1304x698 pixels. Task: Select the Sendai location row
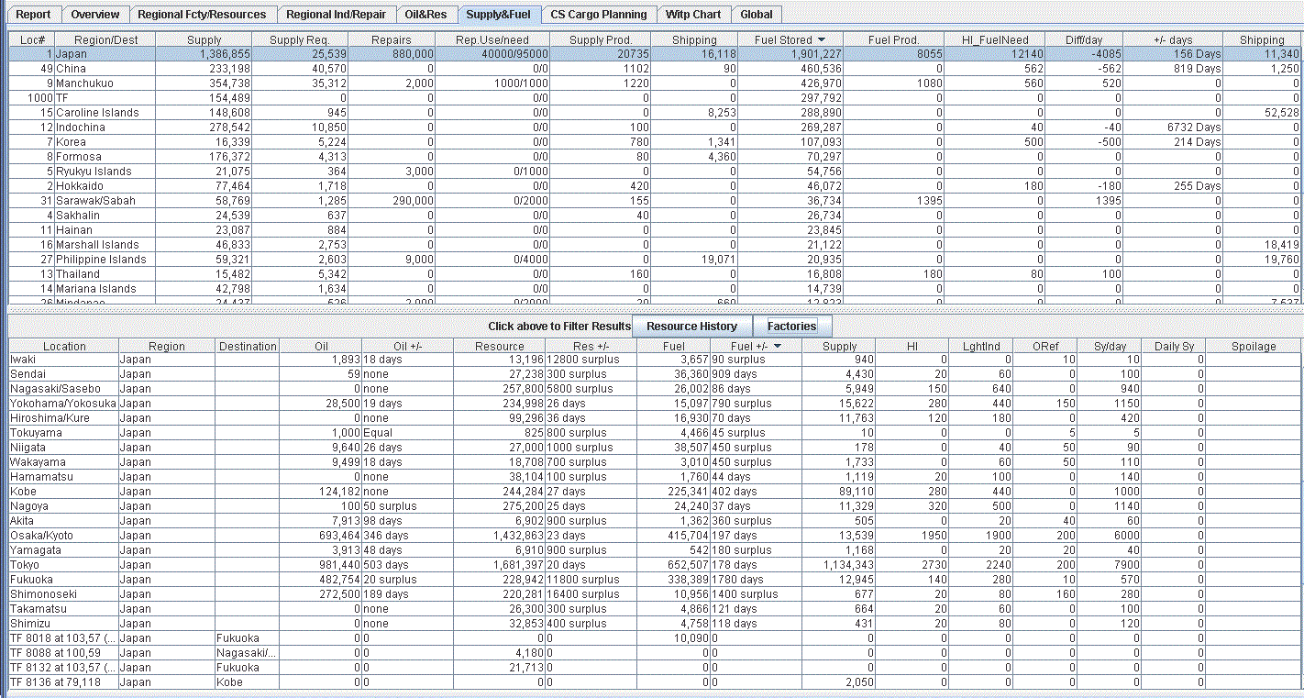655,374
